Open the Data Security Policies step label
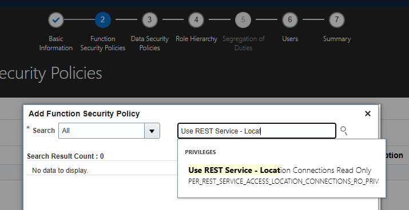 (x=149, y=43)
